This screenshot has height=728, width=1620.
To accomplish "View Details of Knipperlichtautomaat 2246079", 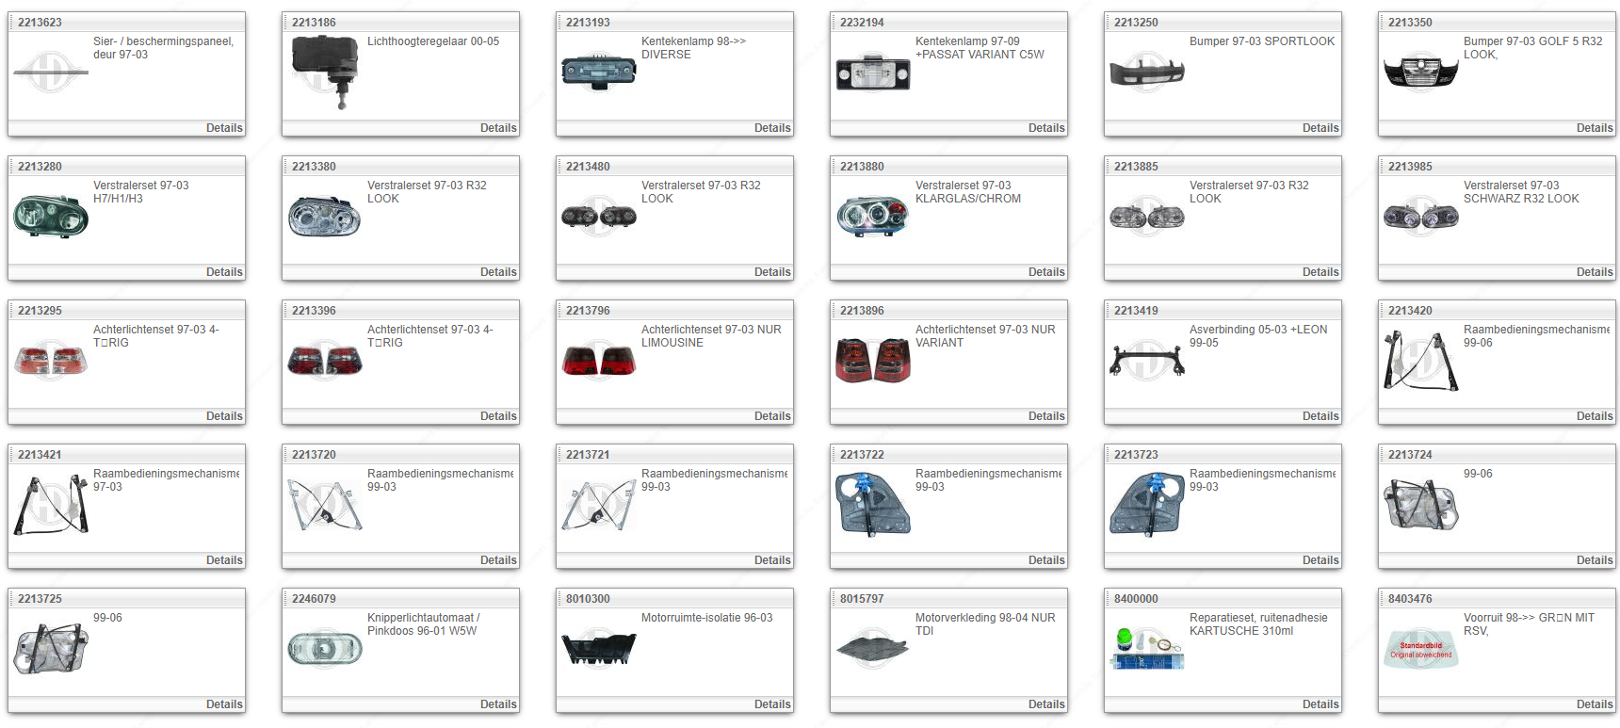I will coord(498,704).
